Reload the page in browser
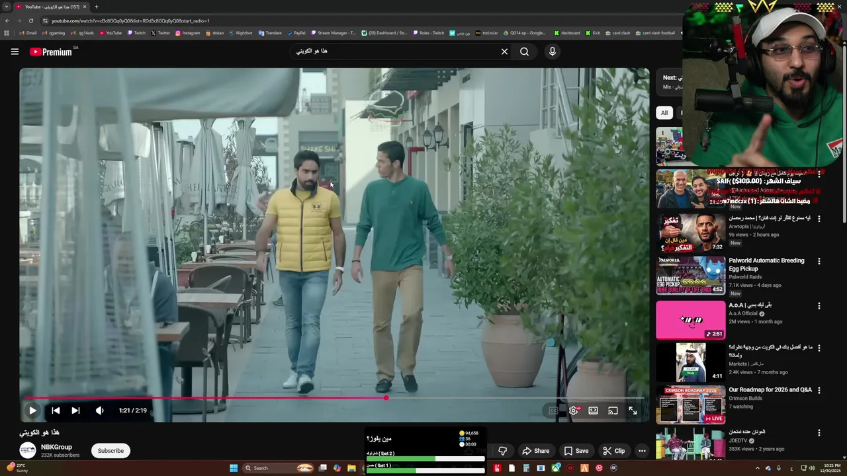 30,20
